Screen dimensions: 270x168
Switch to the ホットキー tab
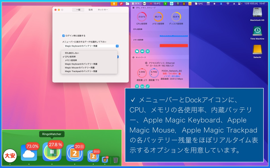coord(103,10)
